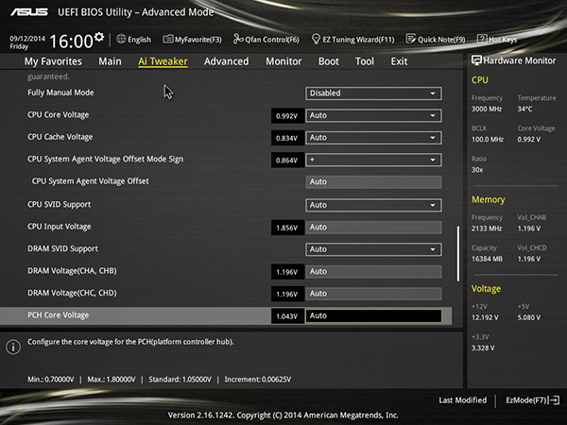Viewport: 567px width, 425px height.
Task: Select CPU Core Voltage label
Action: coord(59,115)
